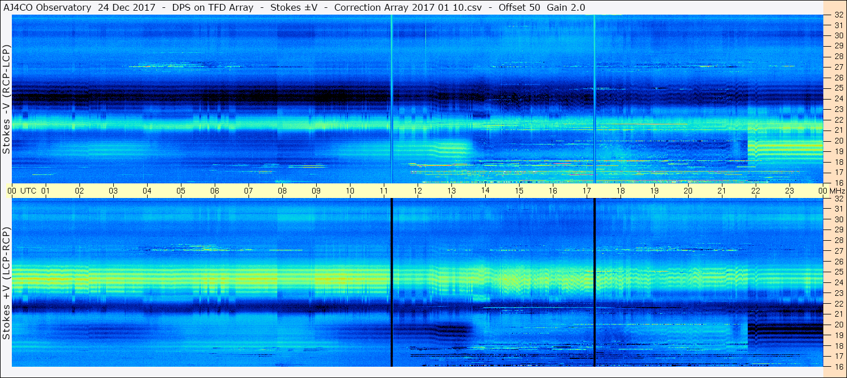Screen dimensions: 847x378
Task: Click the 20 MHz label of upper panel
Action: [x=839, y=141]
